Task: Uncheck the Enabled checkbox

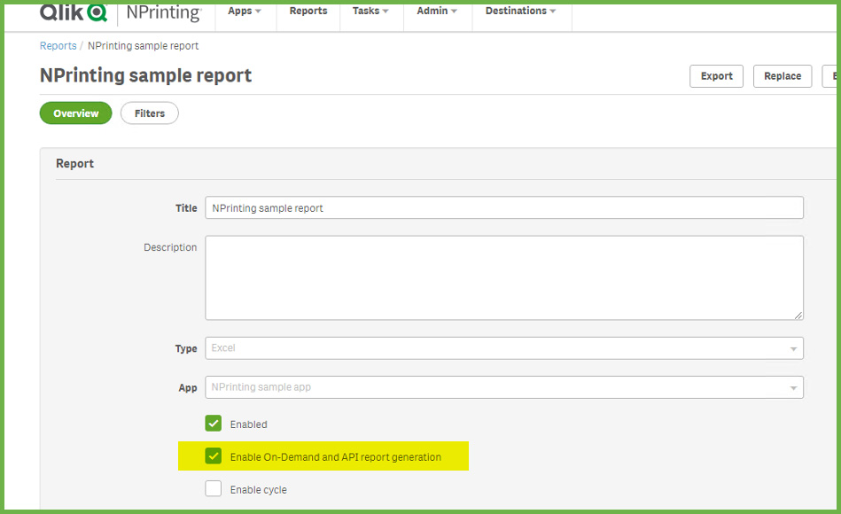Action: [213, 424]
